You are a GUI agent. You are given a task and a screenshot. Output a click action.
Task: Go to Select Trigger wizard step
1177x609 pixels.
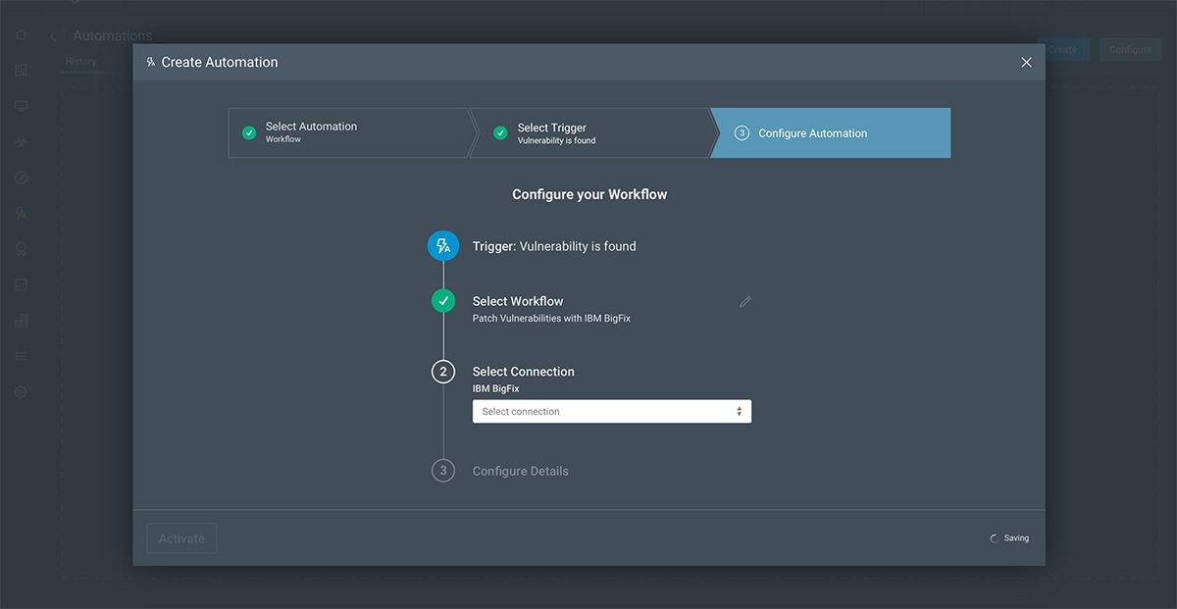click(588, 133)
